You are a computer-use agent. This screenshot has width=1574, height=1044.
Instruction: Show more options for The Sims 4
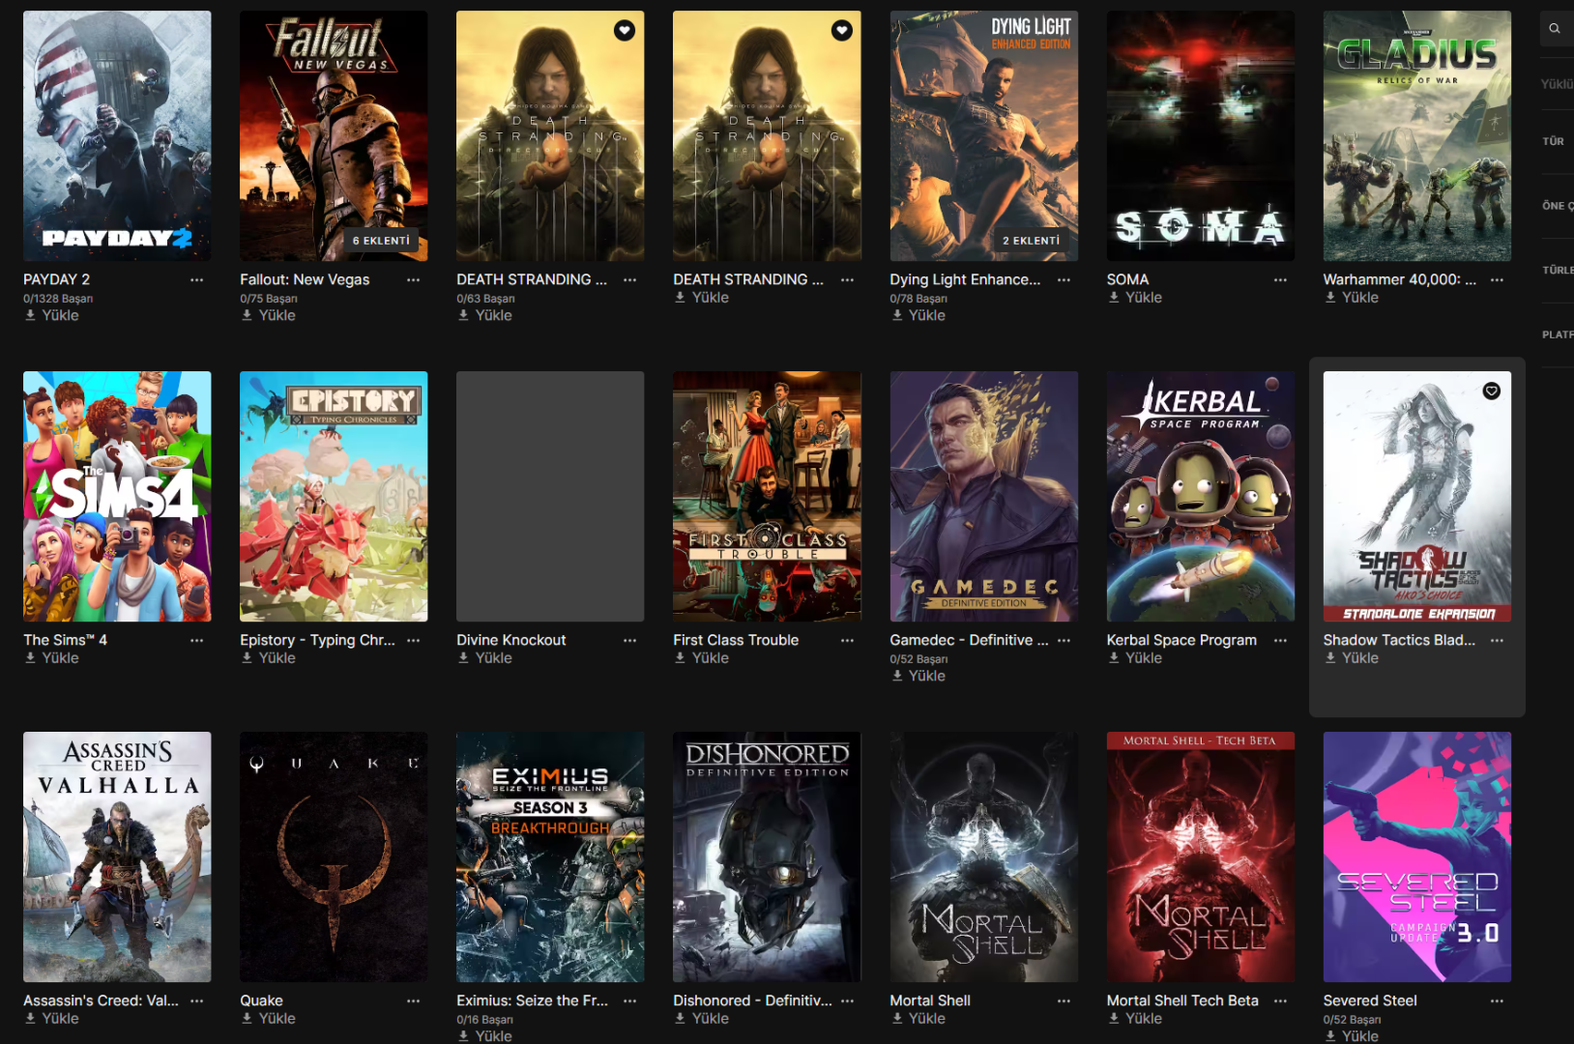pyautogui.click(x=197, y=640)
